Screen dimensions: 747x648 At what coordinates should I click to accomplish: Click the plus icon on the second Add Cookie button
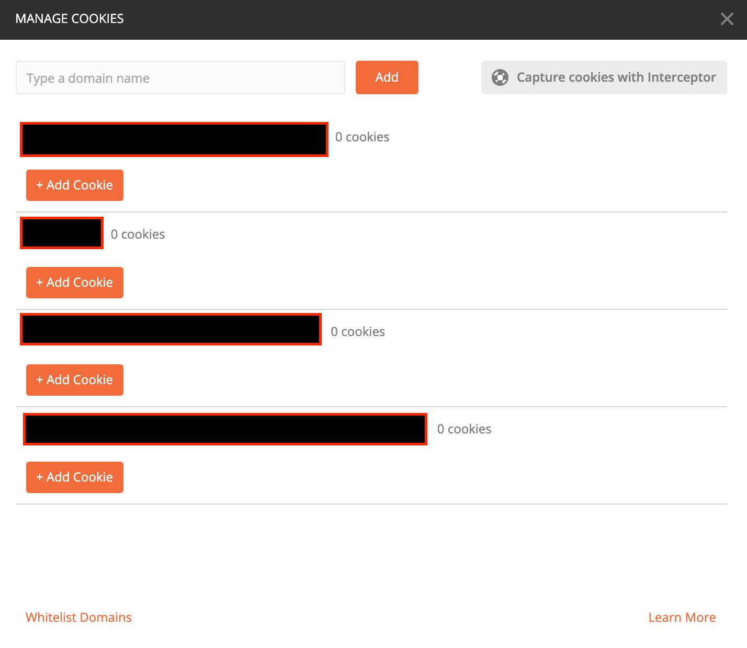(x=40, y=282)
